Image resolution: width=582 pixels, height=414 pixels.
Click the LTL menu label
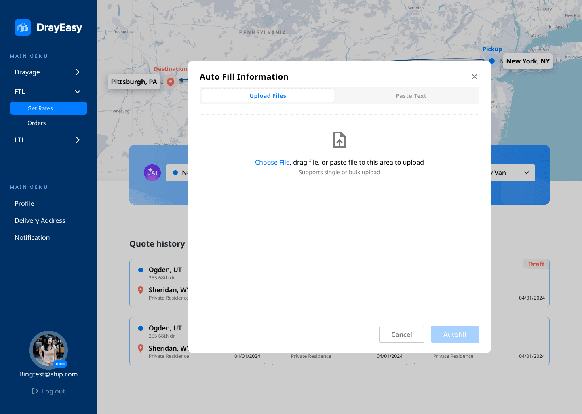[x=20, y=140]
